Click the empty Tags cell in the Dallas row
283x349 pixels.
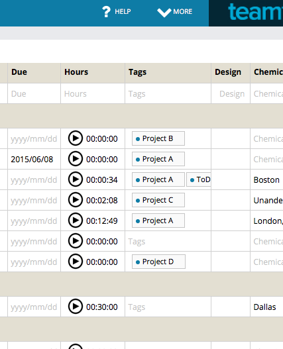168,307
